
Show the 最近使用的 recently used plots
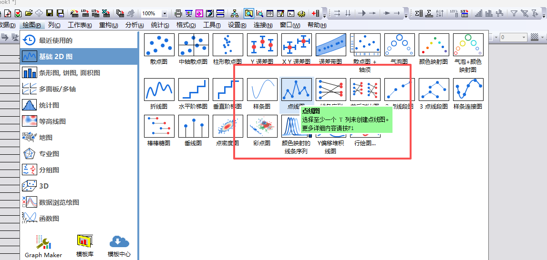click(x=55, y=40)
